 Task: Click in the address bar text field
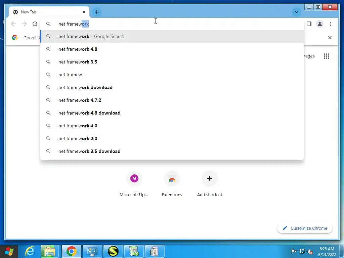coord(172,24)
